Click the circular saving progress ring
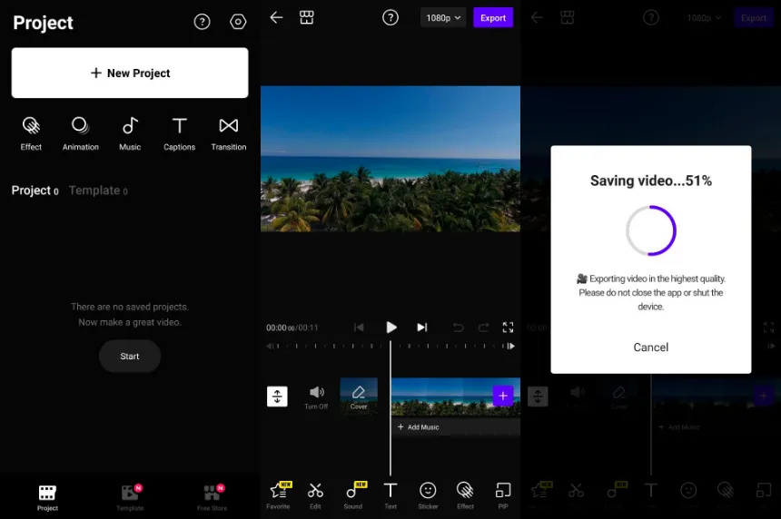781x519 pixels. coord(650,230)
